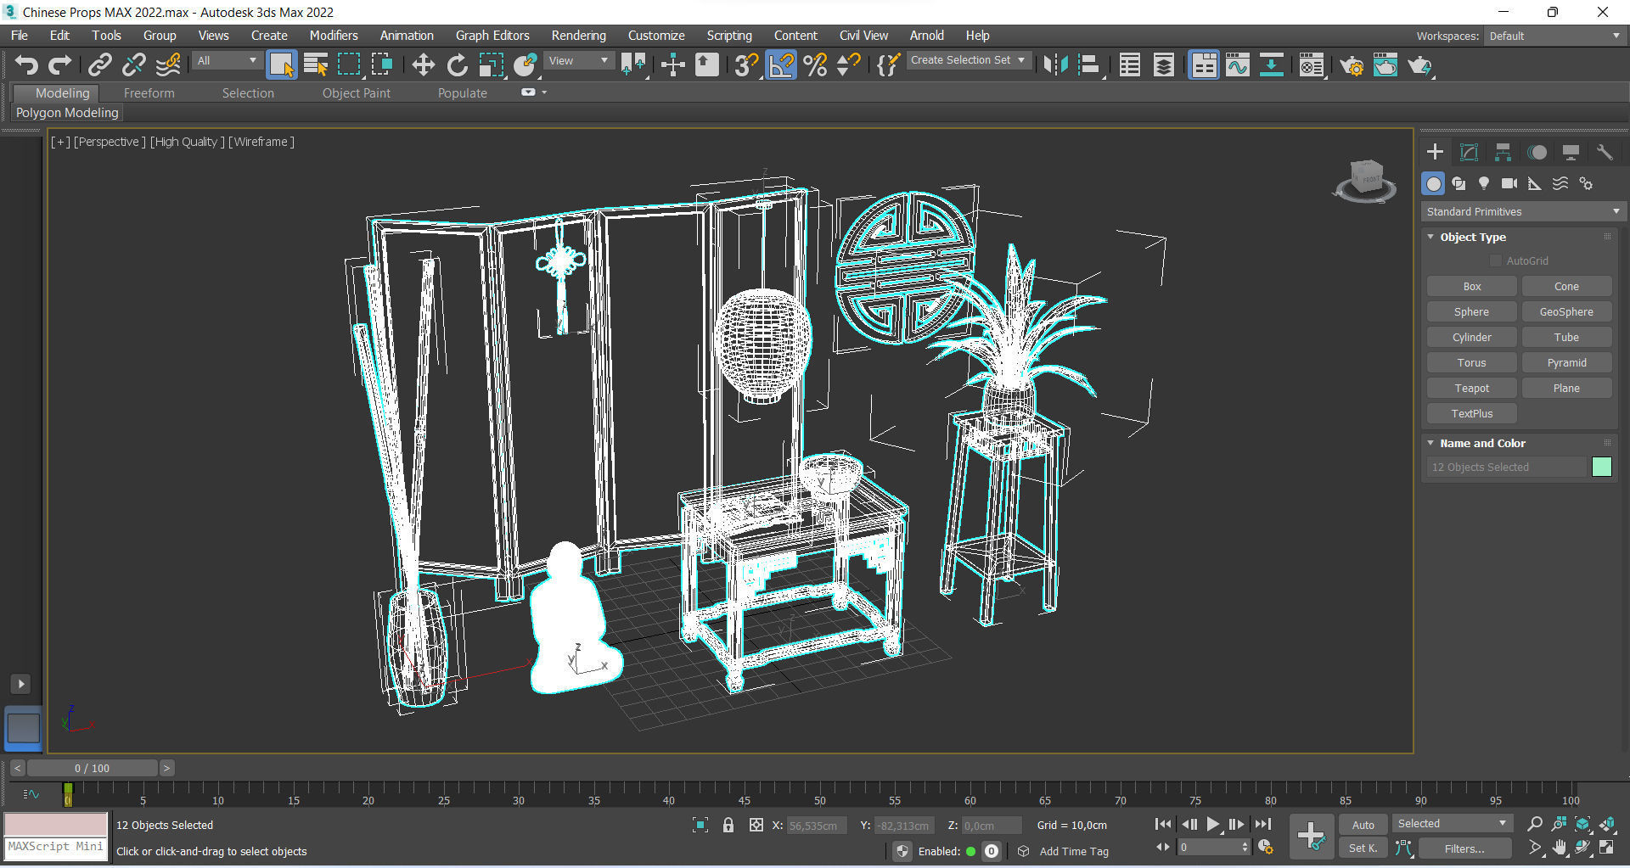
Task: Switch to the Freeform ribbon tab
Action: tap(149, 93)
